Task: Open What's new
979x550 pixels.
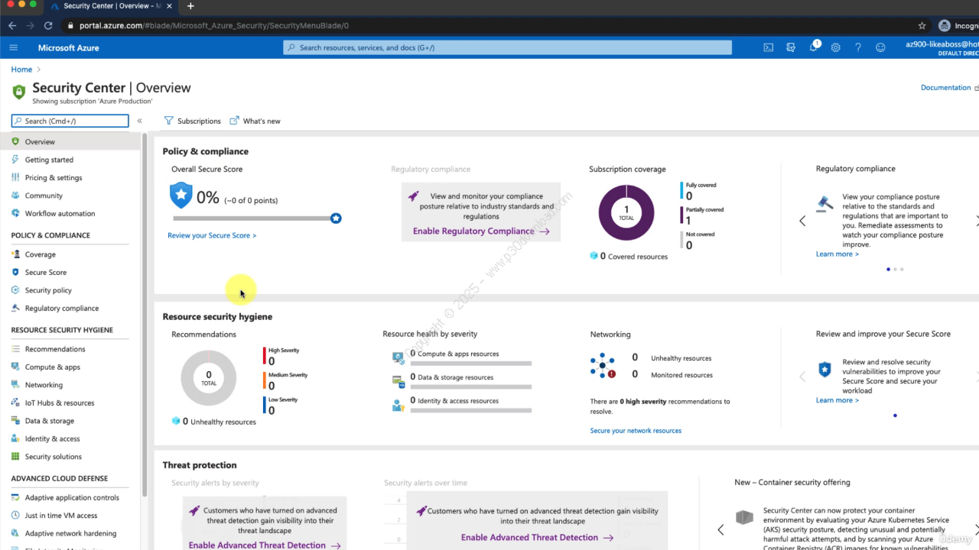Action: [255, 121]
